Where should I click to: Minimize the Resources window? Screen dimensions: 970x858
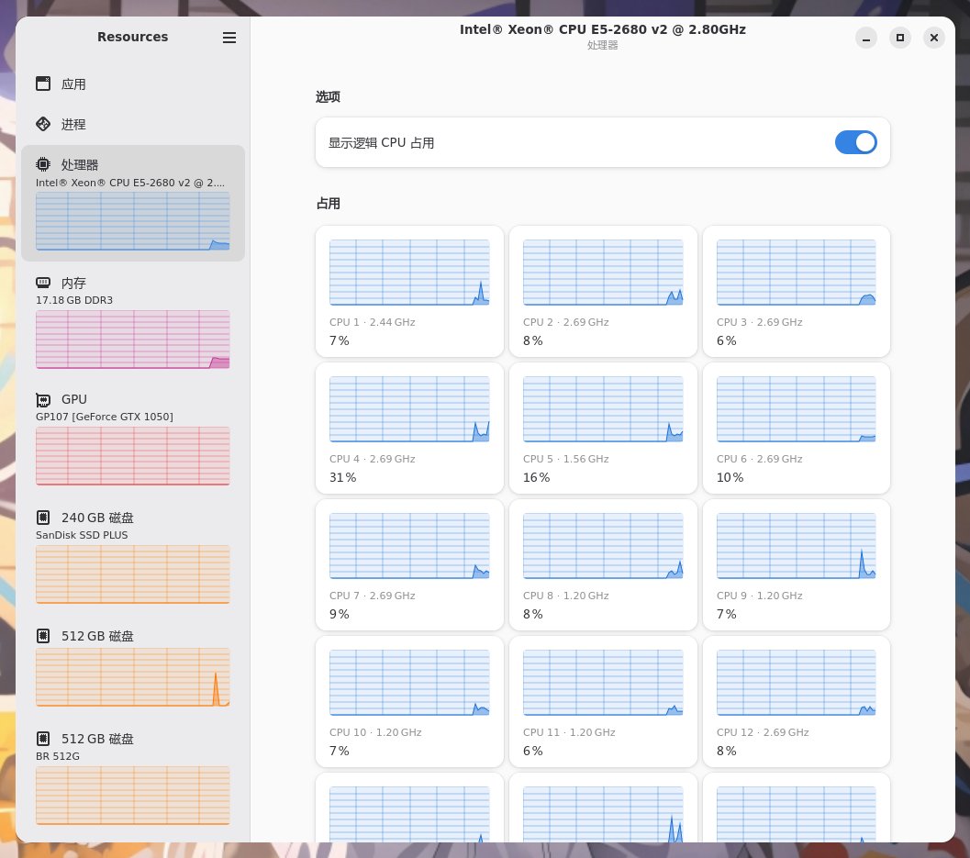pyautogui.click(x=866, y=38)
